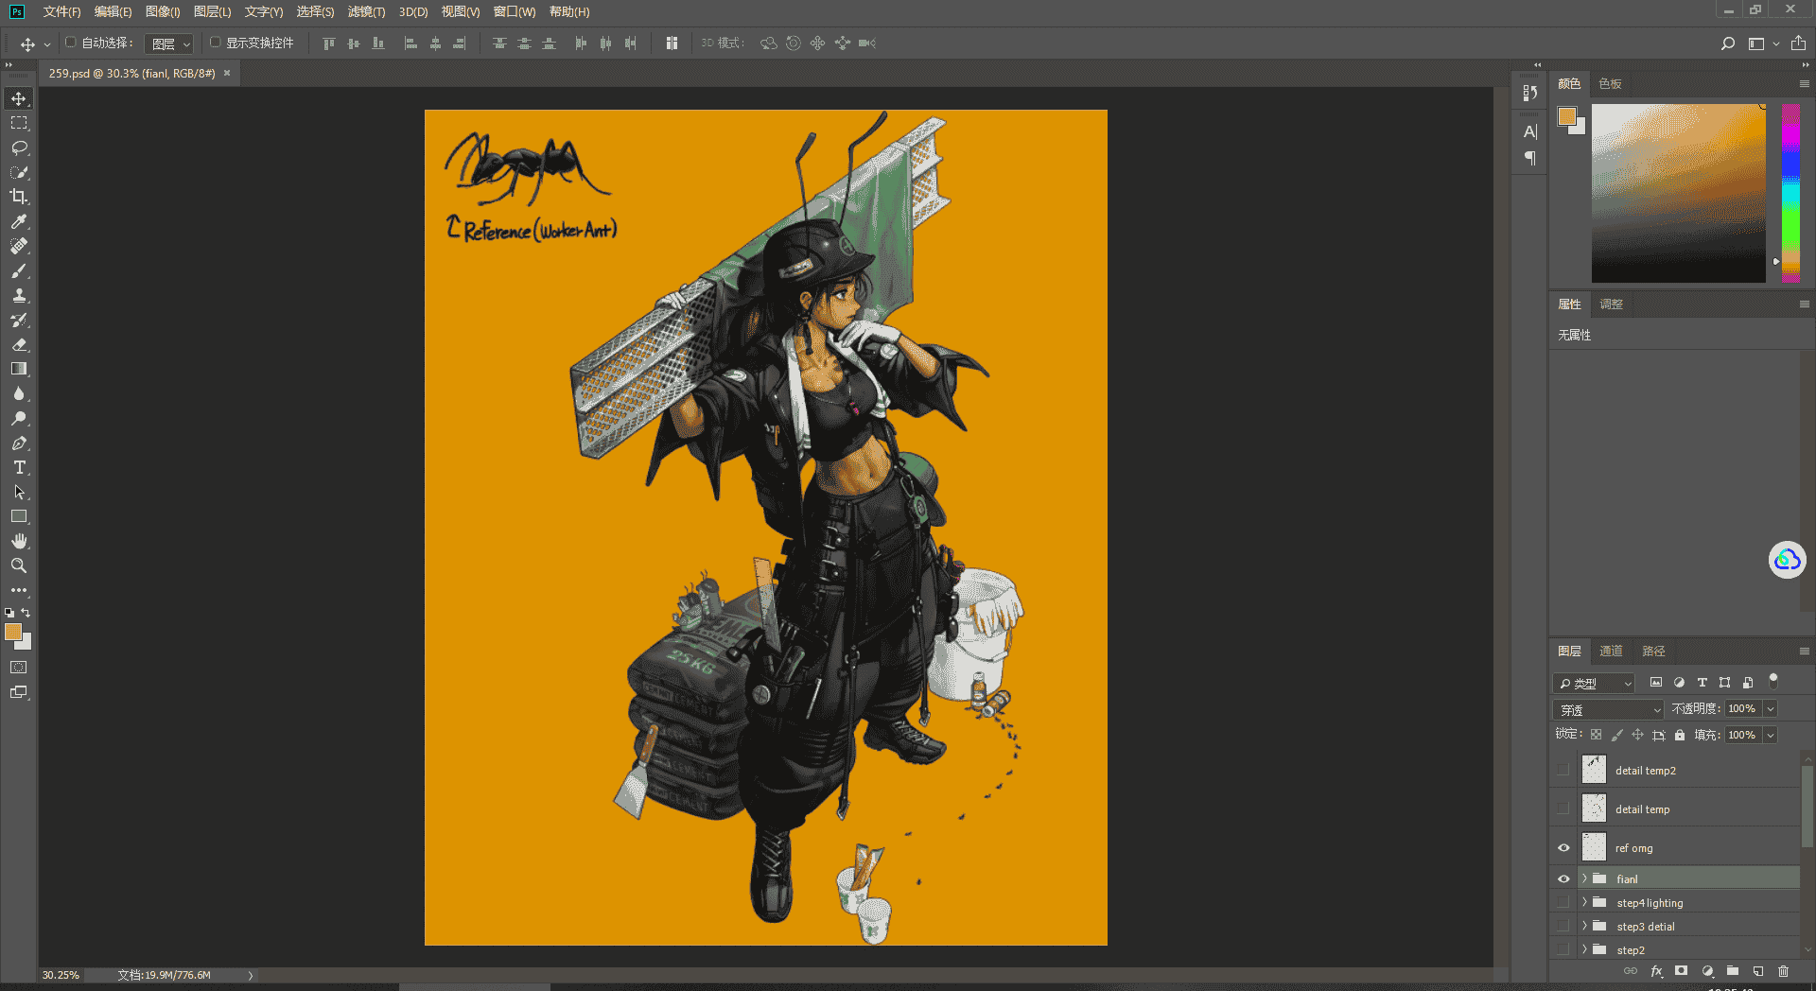The image size is (1816, 991).
Task: Open the search icon in options bar
Action: [1728, 43]
